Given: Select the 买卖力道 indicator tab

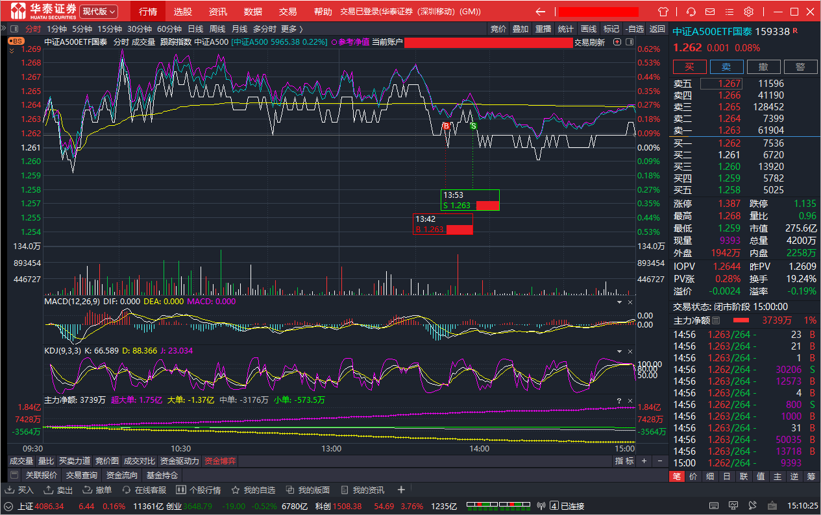Looking at the screenshot, I should 75,461.
